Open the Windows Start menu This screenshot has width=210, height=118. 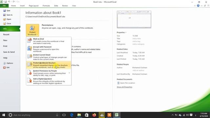point(4,115)
